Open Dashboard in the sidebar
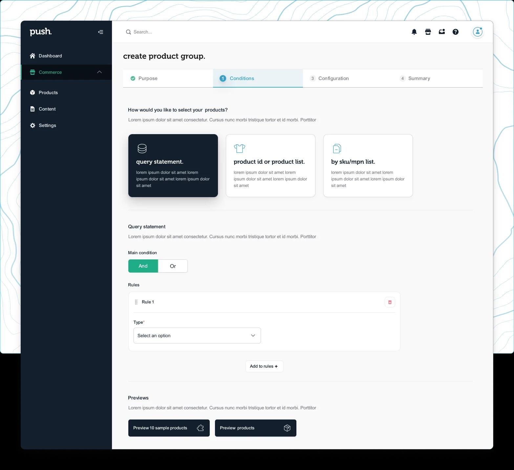 point(66,56)
